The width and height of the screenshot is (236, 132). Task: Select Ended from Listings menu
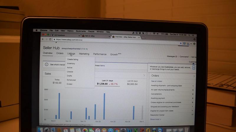click(69, 84)
